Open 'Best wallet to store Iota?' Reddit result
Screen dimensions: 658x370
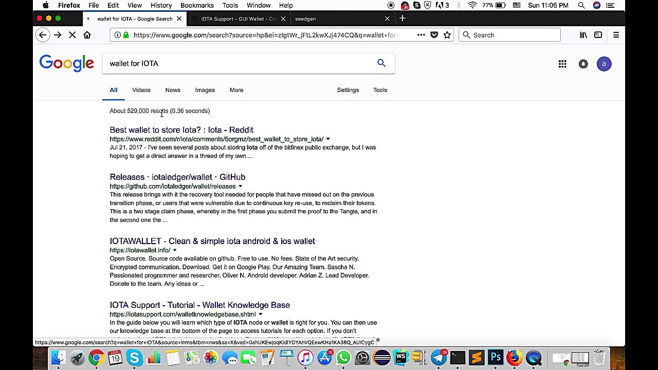(x=181, y=130)
